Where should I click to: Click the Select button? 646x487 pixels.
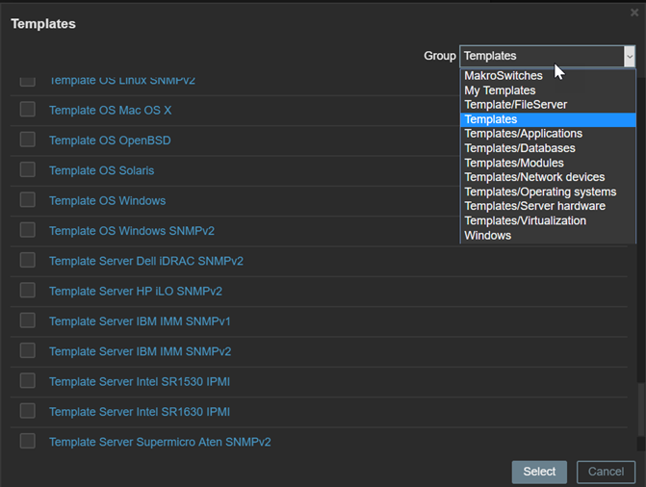pyautogui.click(x=539, y=472)
